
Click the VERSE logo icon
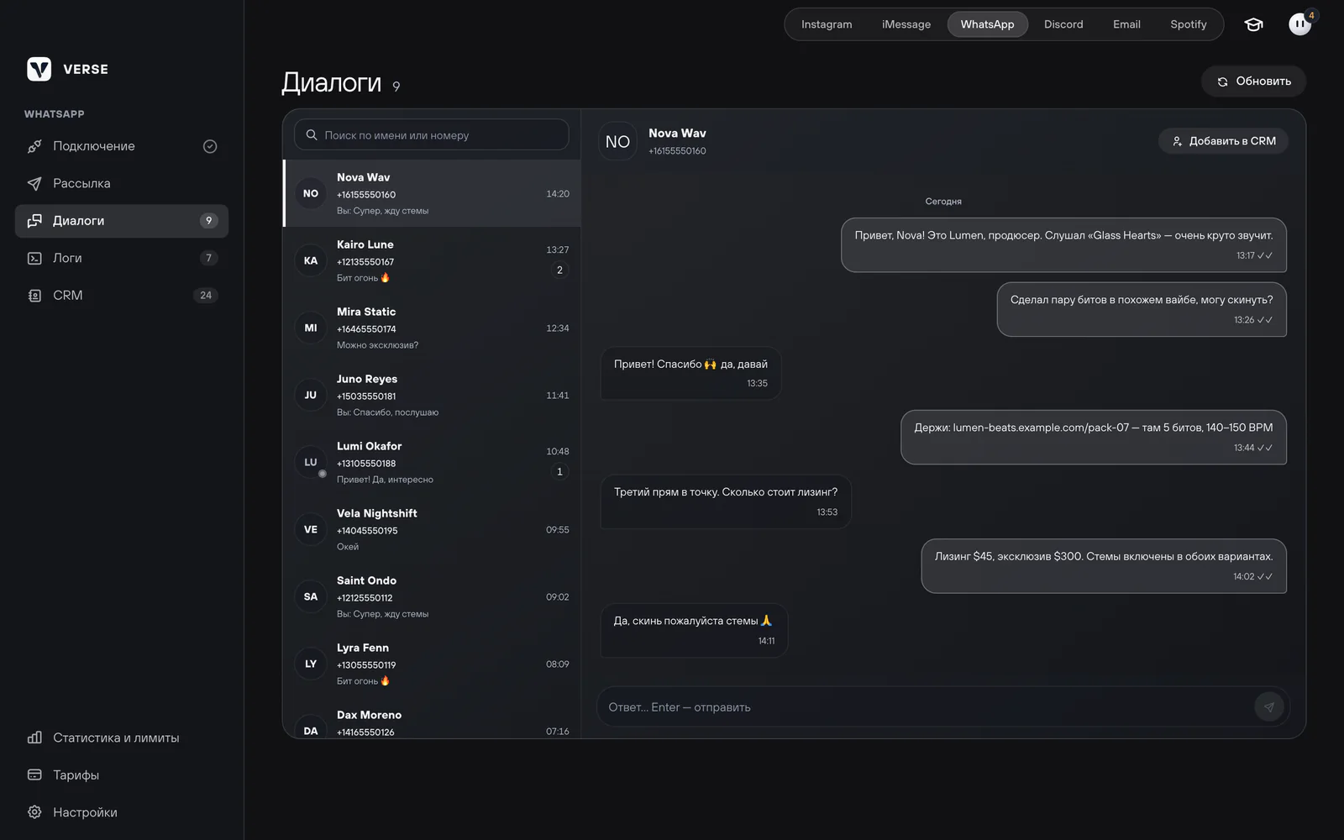[39, 69]
